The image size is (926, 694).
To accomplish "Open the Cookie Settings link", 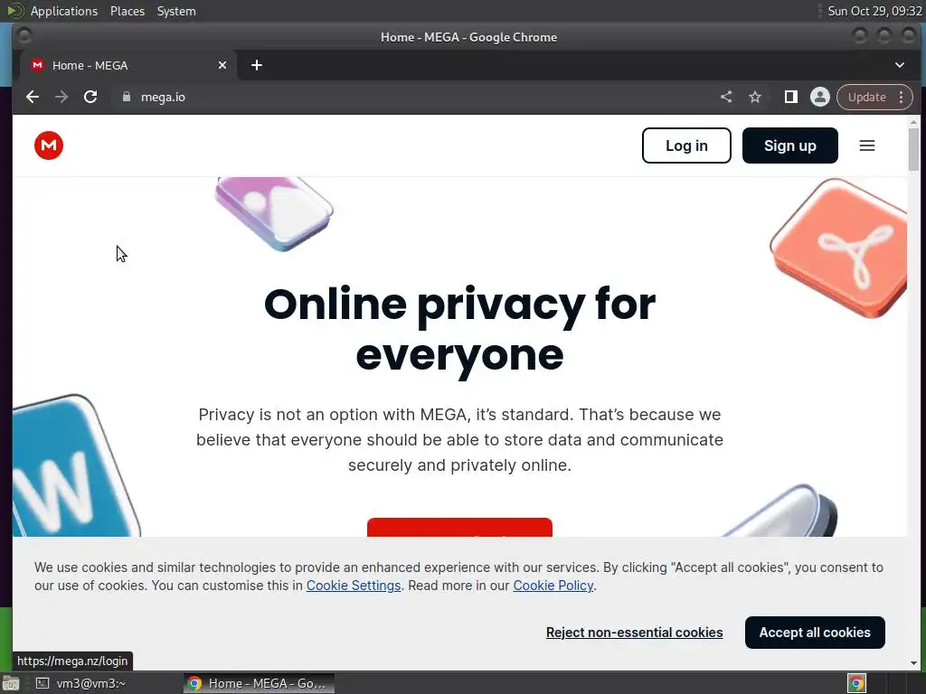I will tap(354, 586).
